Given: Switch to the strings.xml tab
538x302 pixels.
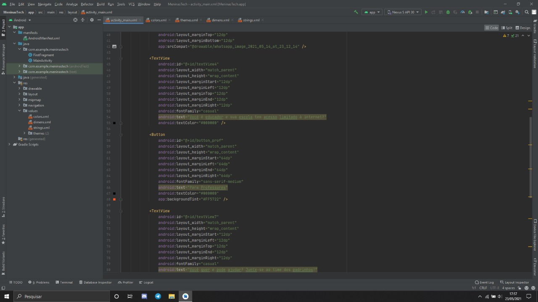Looking at the screenshot, I should (251, 20).
